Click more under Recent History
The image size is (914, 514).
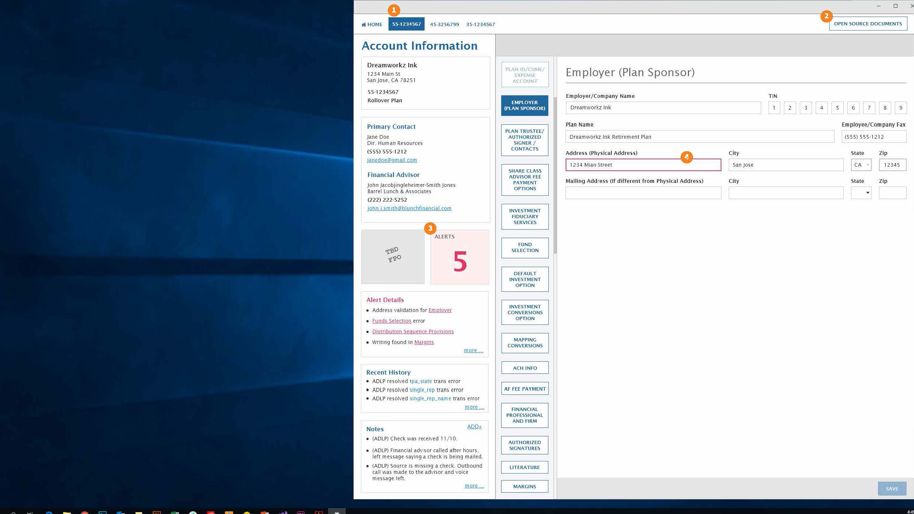(474, 407)
